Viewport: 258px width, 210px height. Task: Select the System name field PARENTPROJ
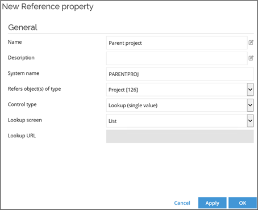180,74
